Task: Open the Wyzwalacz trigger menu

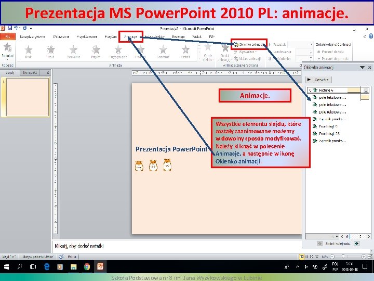Action: [x=245, y=52]
